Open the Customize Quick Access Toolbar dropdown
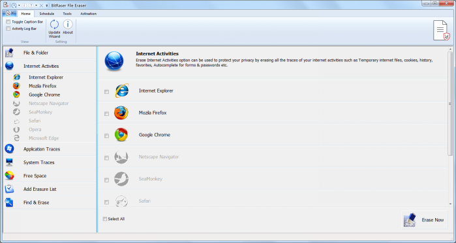The width and height of the screenshot is (456, 243). coord(46,5)
